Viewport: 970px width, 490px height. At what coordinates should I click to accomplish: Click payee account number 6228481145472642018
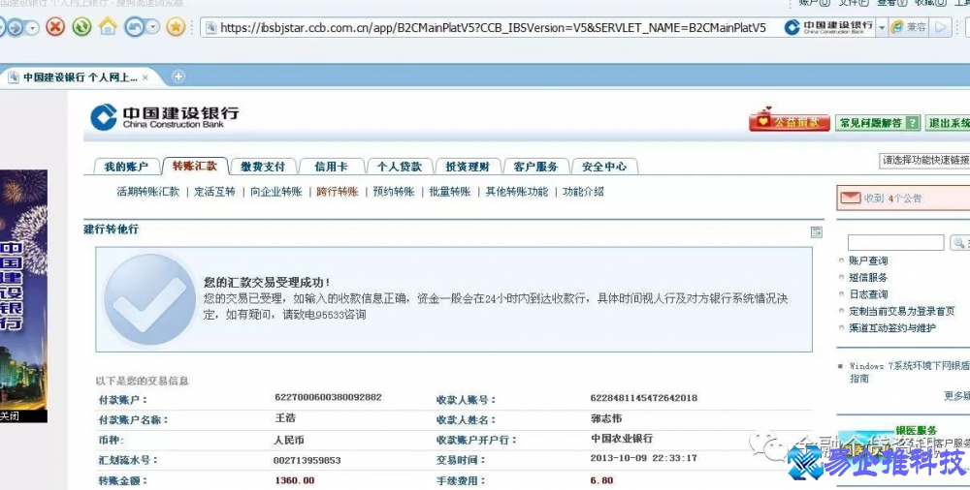tap(643, 398)
